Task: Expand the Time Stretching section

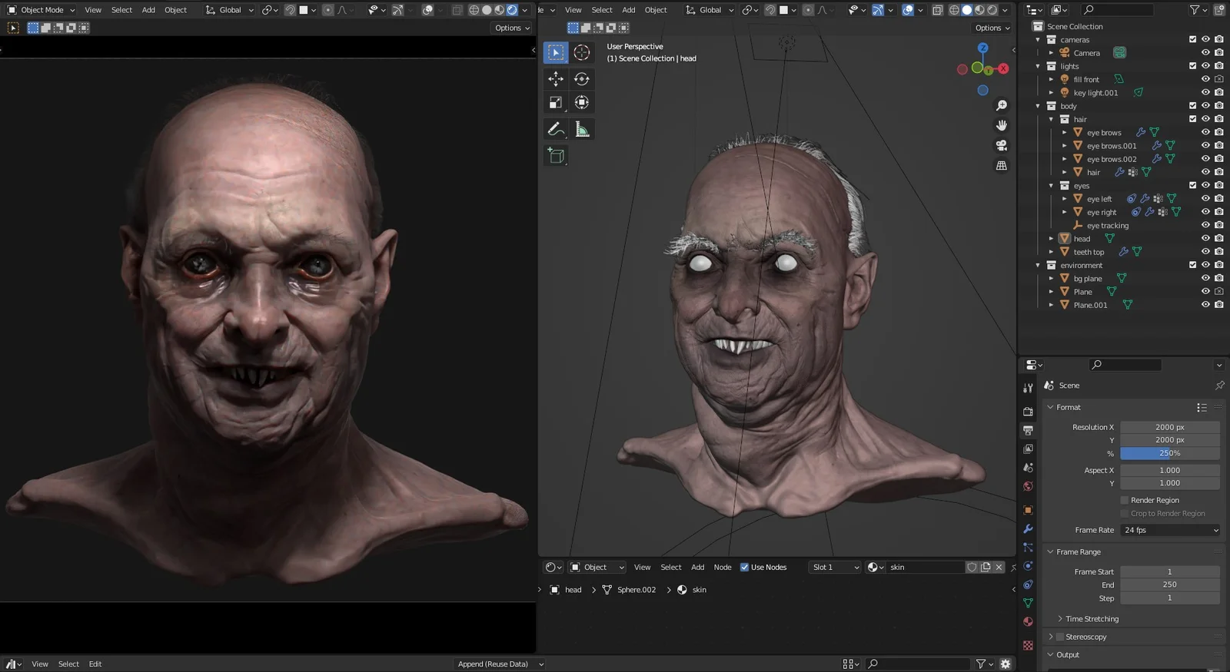Action: tap(1092, 618)
